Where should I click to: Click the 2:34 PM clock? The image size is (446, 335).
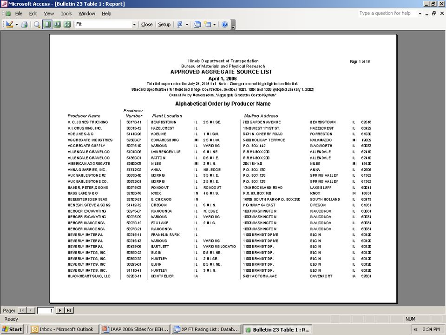tap(431, 329)
